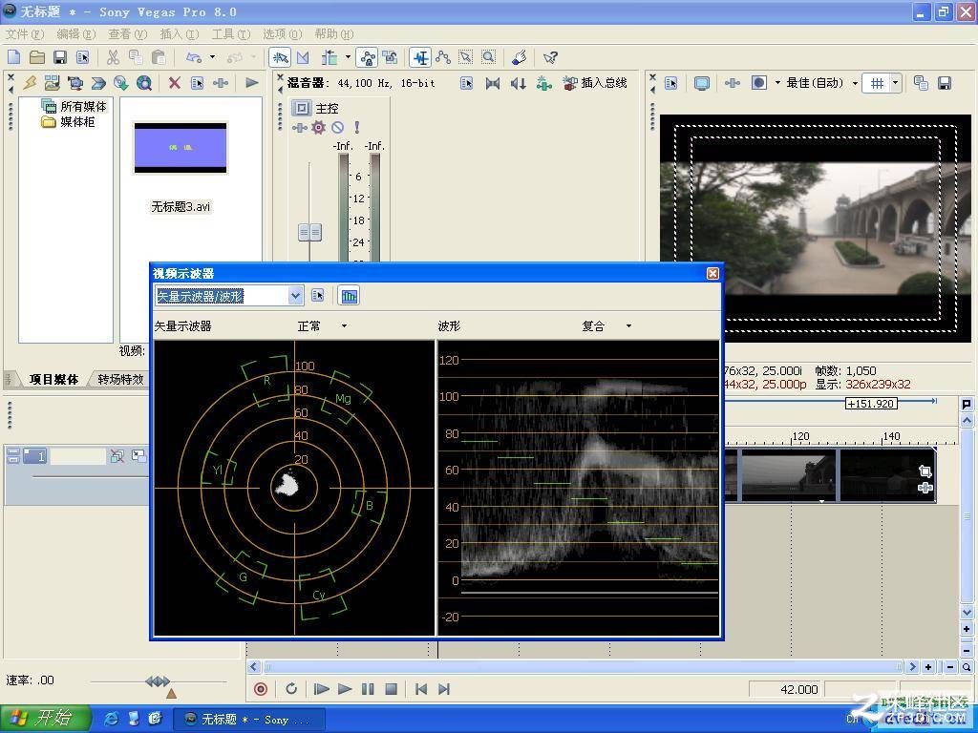Open the preview overlays grid dropdown arrow
The width and height of the screenshot is (978, 733).
tap(895, 83)
